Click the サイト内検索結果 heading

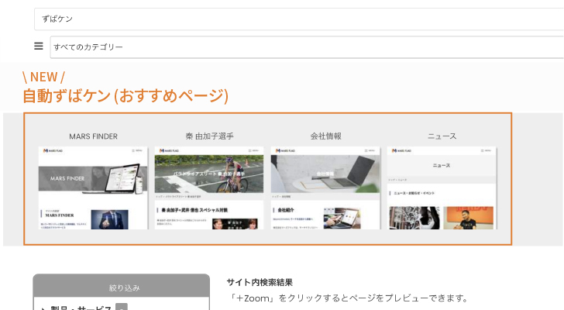pos(260,282)
